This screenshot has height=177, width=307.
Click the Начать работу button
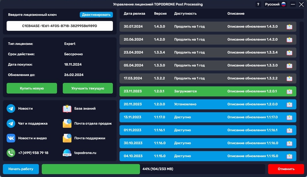tap(21, 169)
